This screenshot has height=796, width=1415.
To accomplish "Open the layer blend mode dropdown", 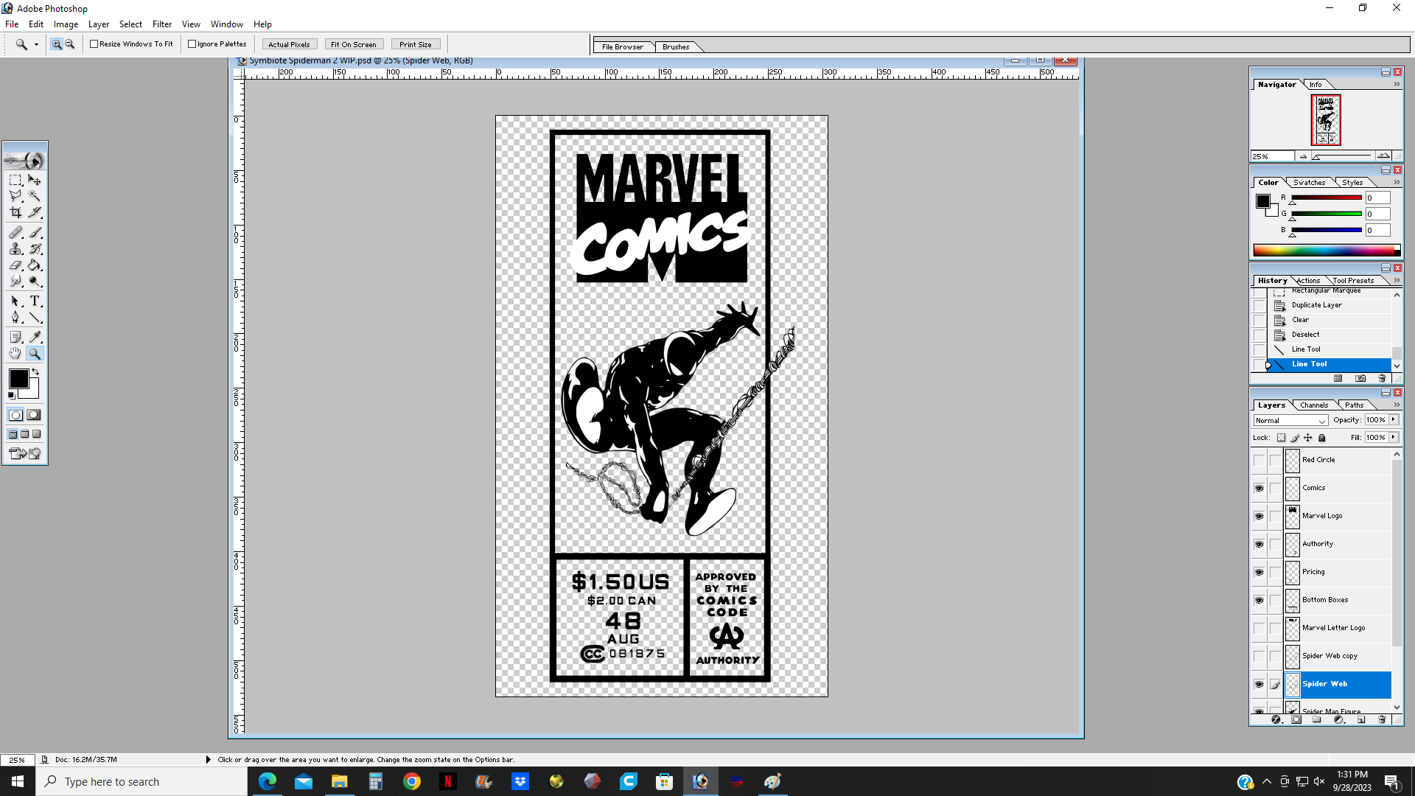I will 1290,420.
